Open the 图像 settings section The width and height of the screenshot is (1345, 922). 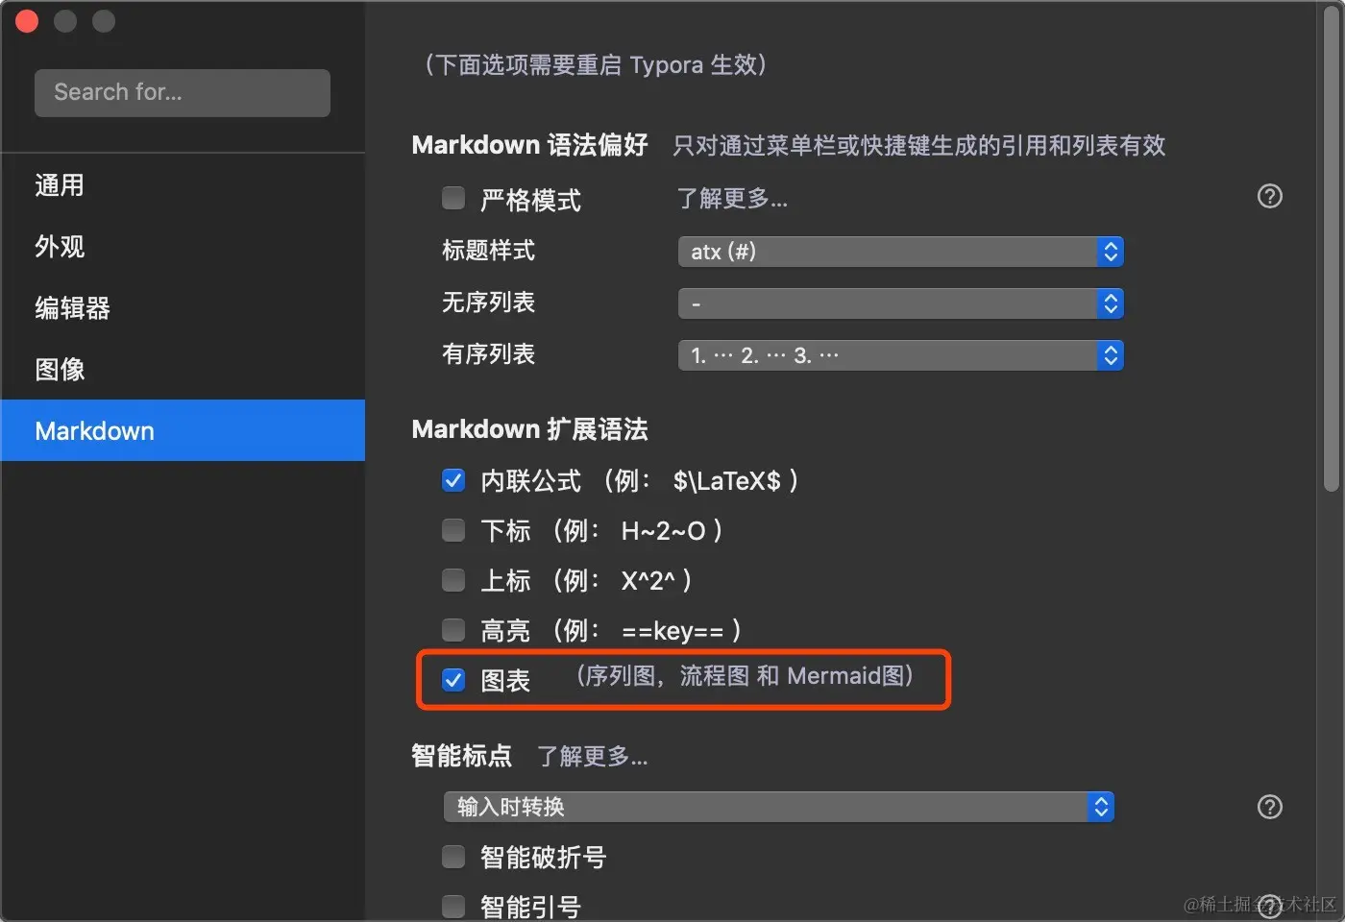(60, 369)
